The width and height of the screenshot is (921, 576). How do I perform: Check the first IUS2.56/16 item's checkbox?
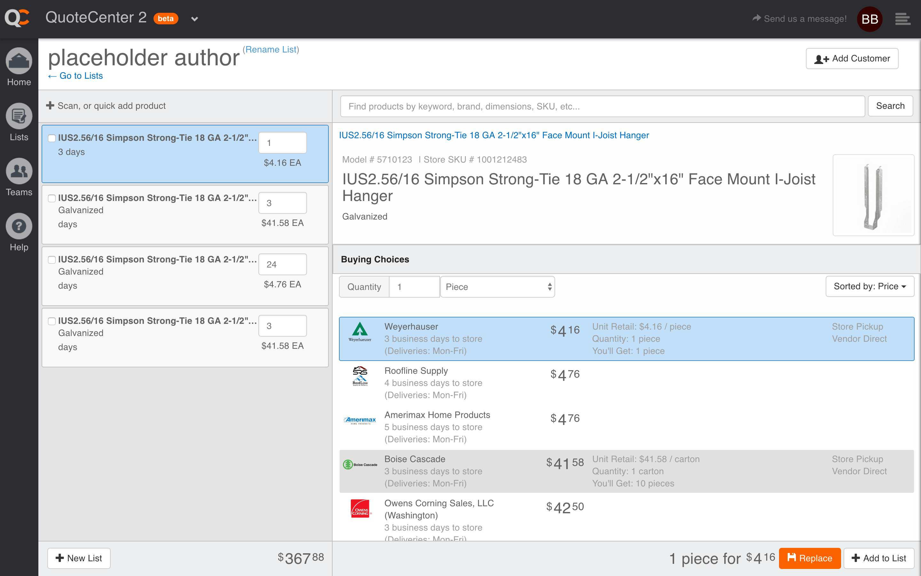coord(52,138)
